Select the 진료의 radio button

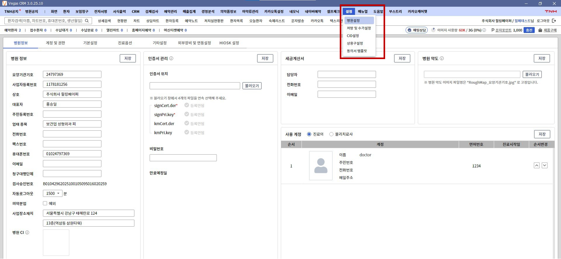click(x=309, y=134)
